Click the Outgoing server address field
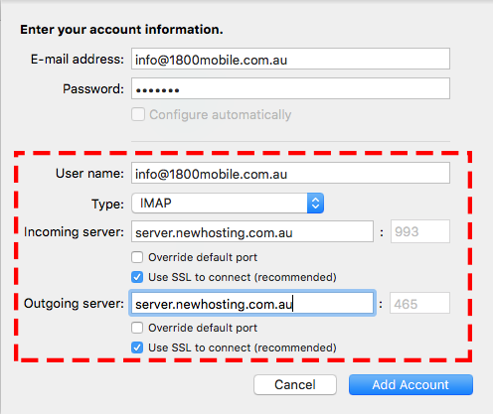The image size is (493, 414). (x=252, y=303)
